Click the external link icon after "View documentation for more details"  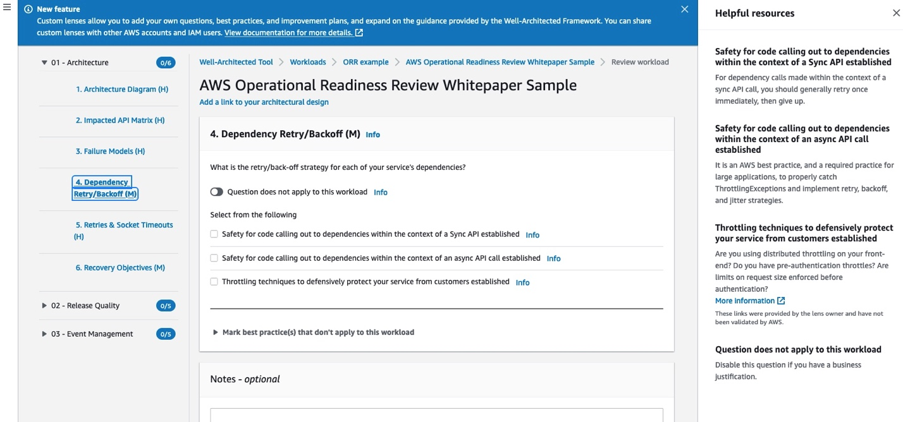[x=357, y=32]
